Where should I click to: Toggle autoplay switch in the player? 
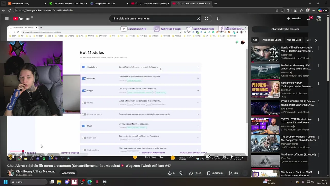coord(208,157)
